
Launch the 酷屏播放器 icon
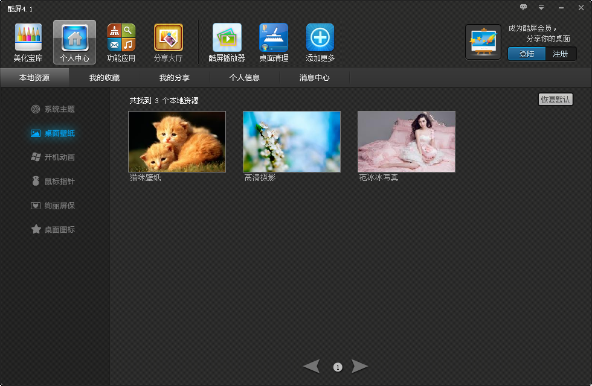pos(227,37)
